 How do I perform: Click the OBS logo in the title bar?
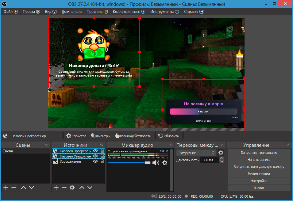4,4
